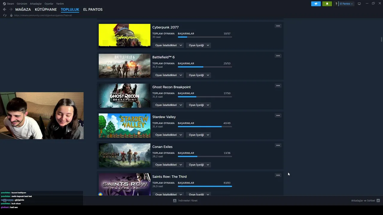Expand Stardew Valley Oyun İçeriği dropdown
Viewport: 383px width, 215px height.
(x=199, y=135)
